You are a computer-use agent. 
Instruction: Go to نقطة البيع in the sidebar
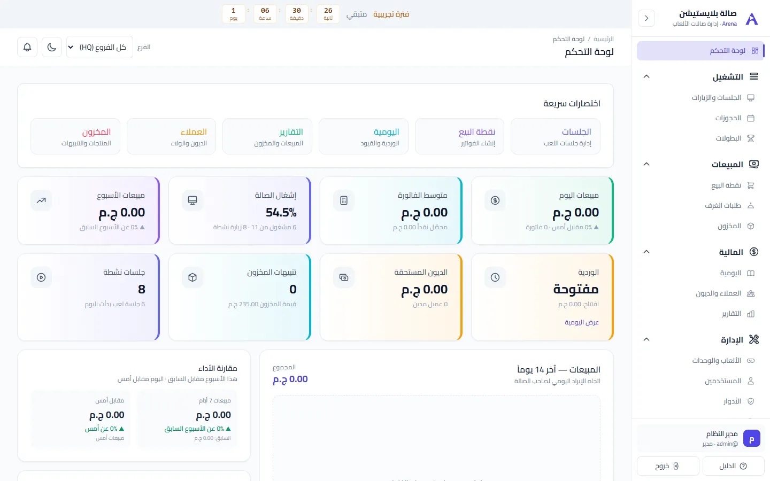coord(700,185)
